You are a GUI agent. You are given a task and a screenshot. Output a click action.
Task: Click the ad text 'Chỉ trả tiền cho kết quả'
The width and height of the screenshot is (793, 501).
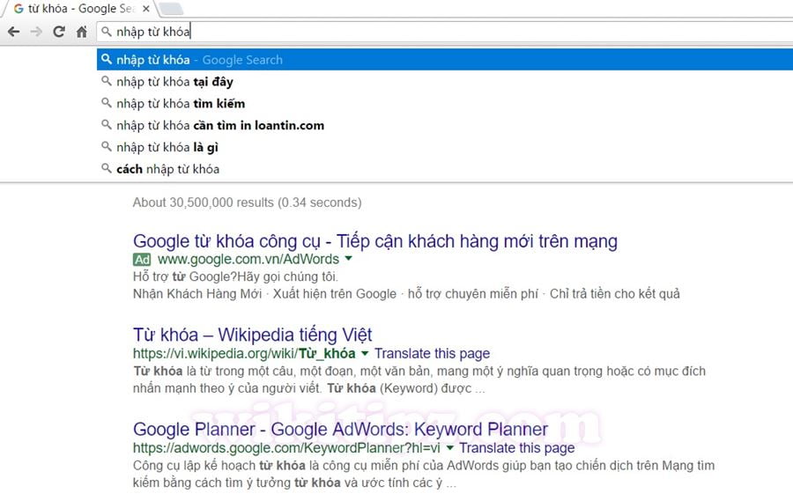614,294
